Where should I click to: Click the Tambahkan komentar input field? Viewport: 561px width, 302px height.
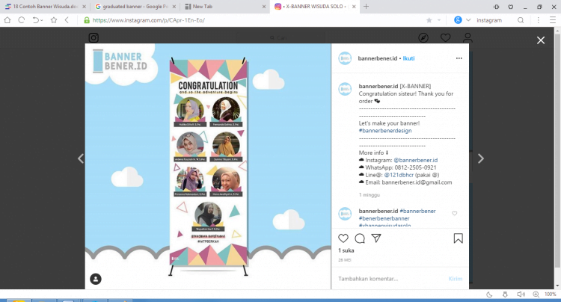point(390,279)
